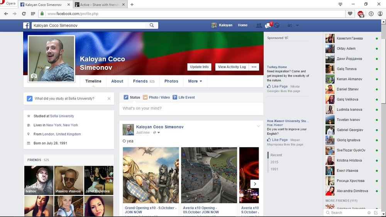
Task: Expand the post options chevron
Action: (259, 127)
